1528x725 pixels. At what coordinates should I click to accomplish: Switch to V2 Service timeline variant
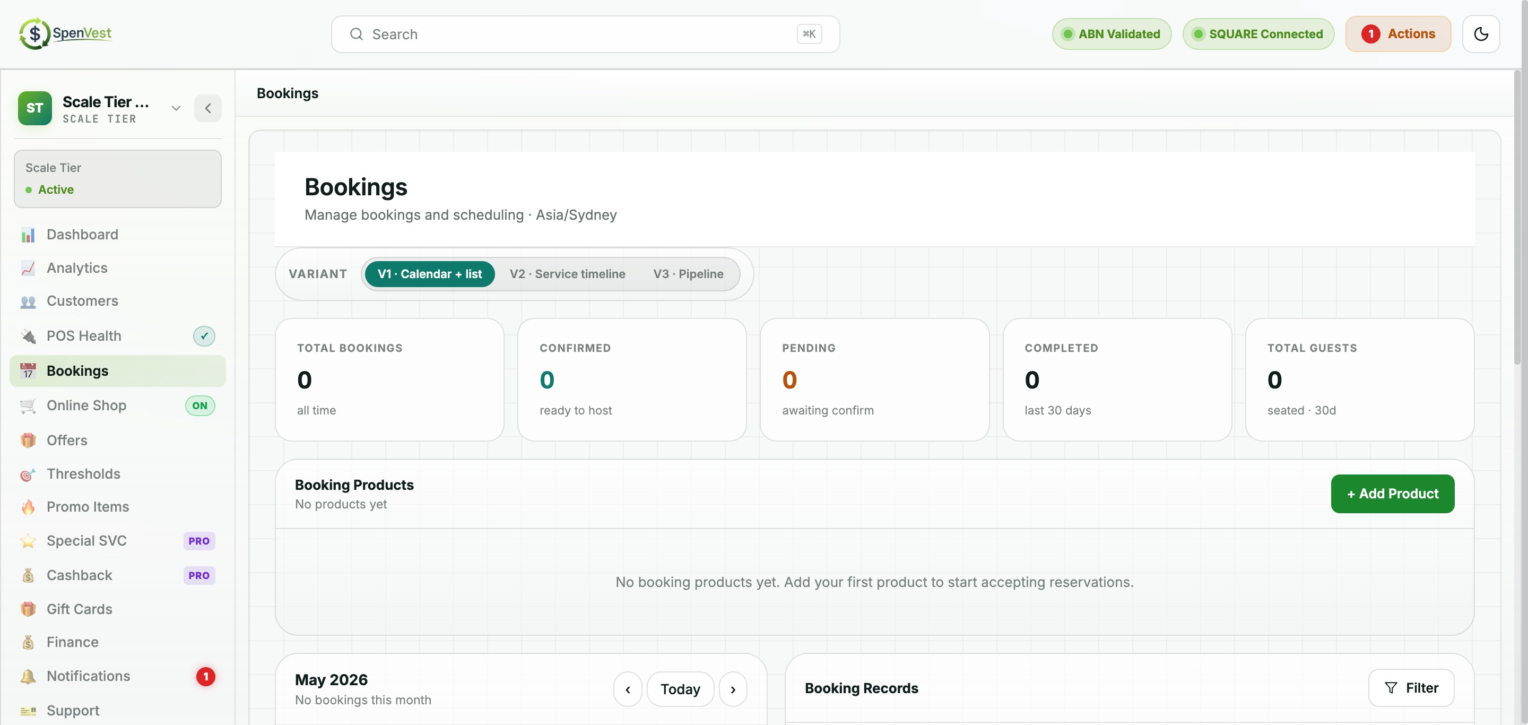pos(567,274)
